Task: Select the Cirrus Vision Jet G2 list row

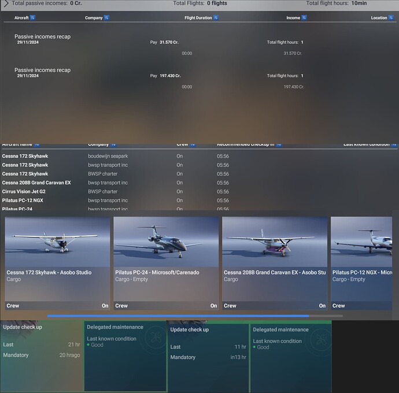Action: tap(199, 191)
